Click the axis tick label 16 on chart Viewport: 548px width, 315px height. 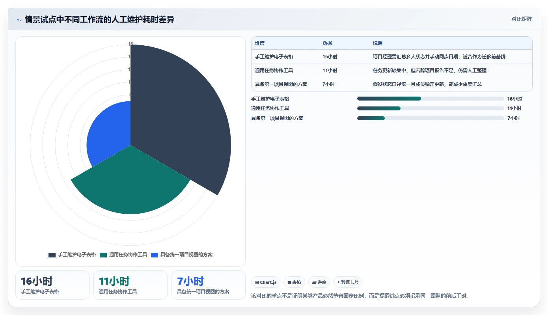[x=130, y=44]
